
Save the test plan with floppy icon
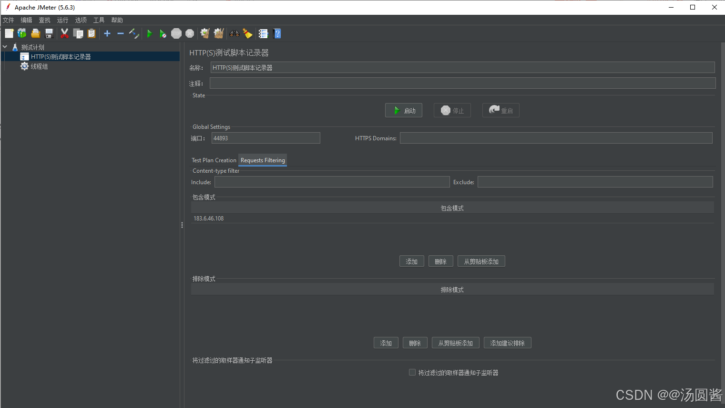pyautogui.click(x=49, y=33)
